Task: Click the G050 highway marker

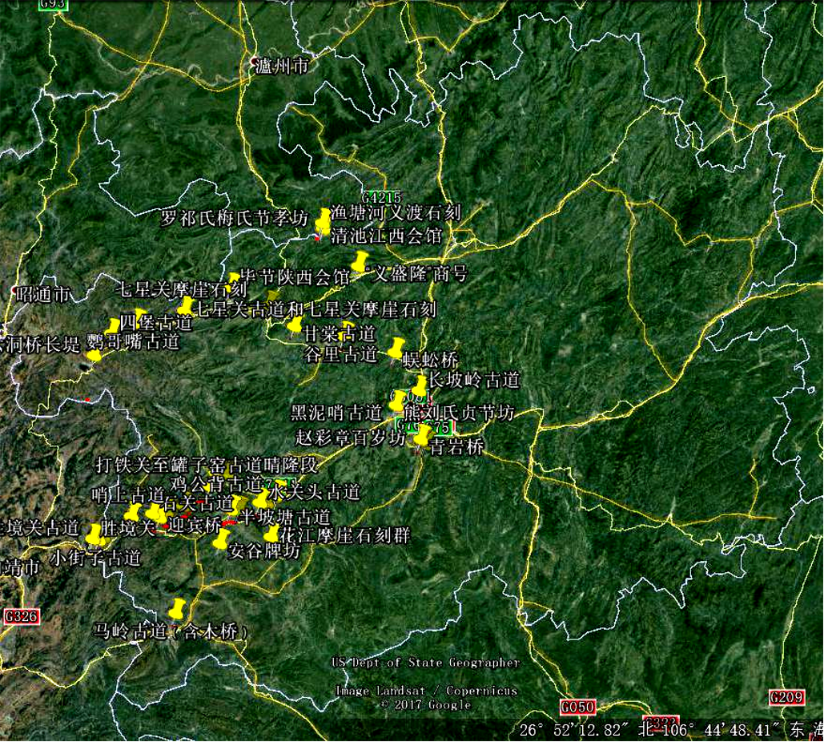Action: pos(577,707)
